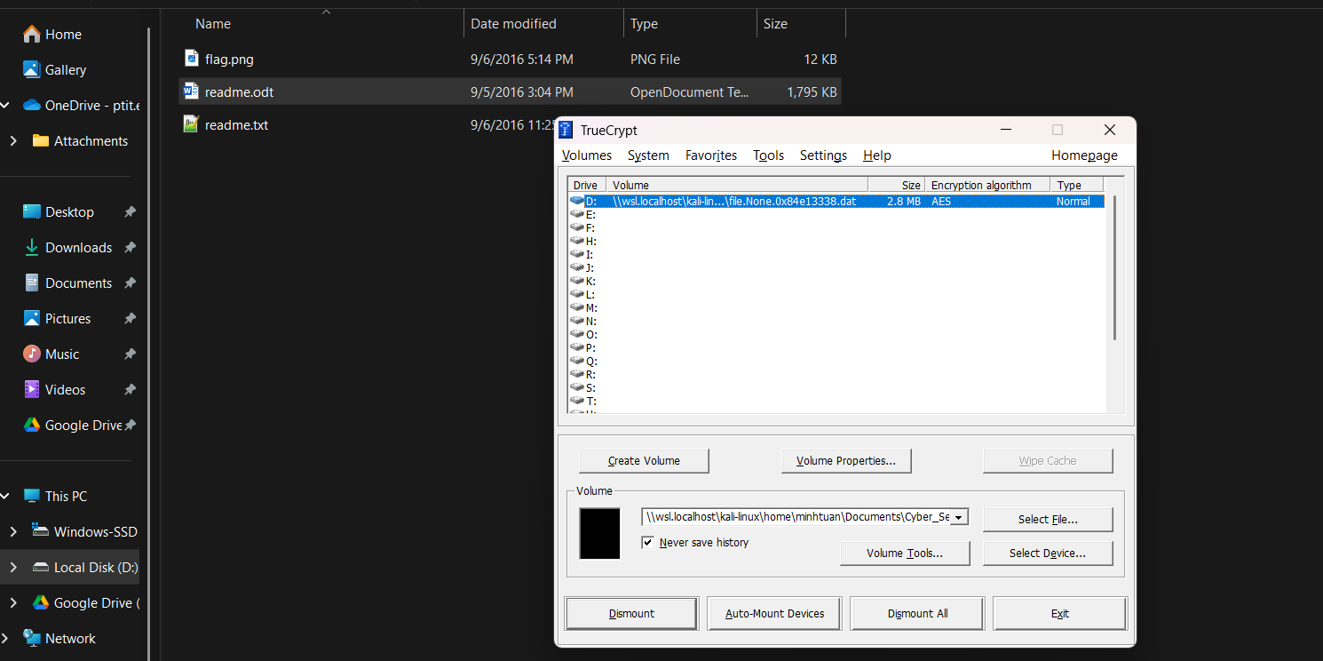
Task: Click the Downloads arrow icon
Action: 32,247
